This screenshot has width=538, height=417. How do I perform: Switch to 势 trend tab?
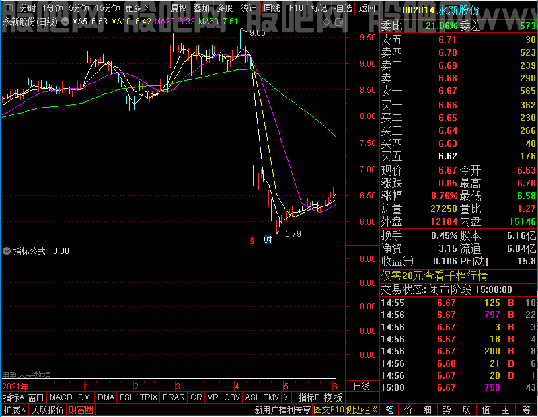(447, 410)
